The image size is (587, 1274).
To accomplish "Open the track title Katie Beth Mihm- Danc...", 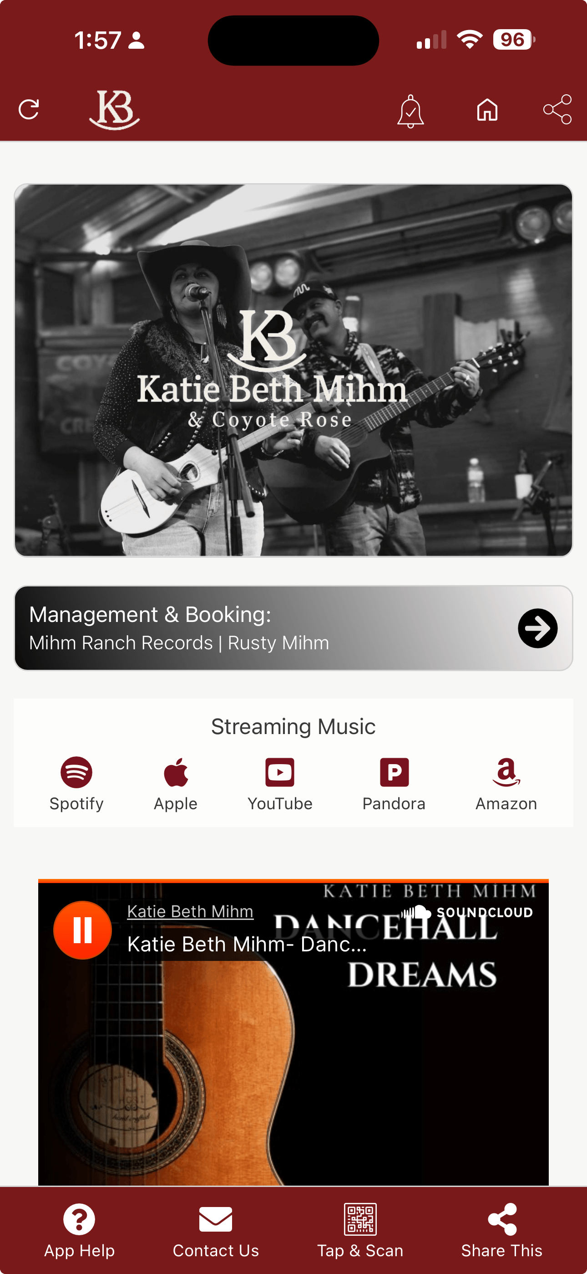I will click(247, 944).
